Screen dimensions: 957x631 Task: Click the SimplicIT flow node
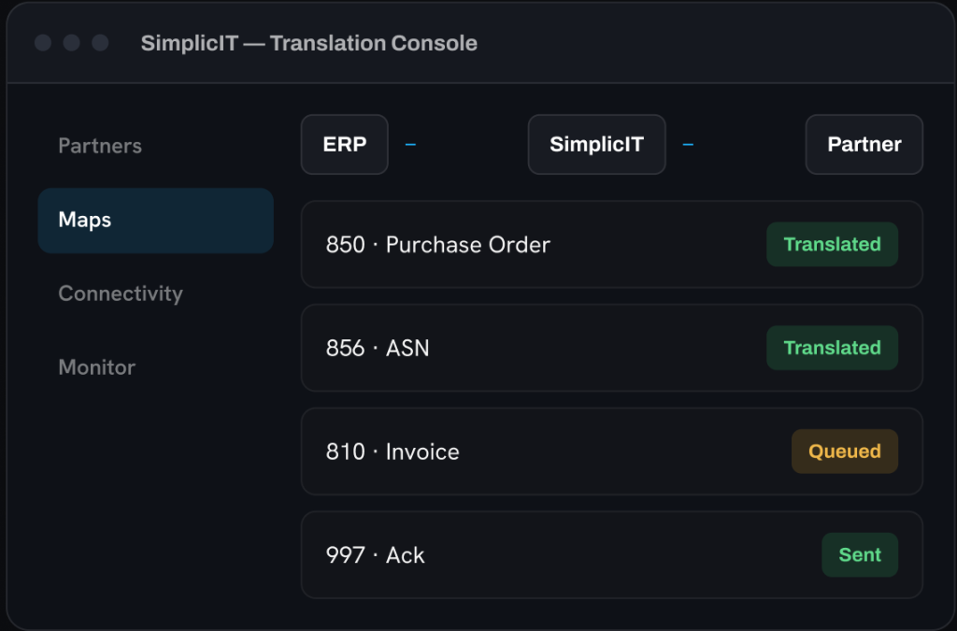point(597,145)
